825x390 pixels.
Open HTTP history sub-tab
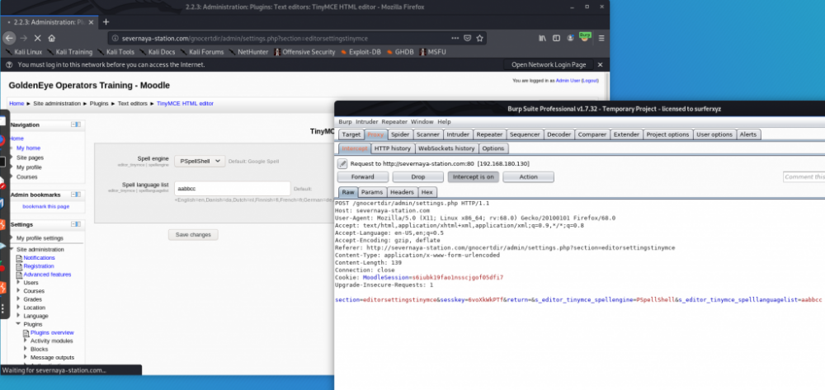click(x=393, y=148)
